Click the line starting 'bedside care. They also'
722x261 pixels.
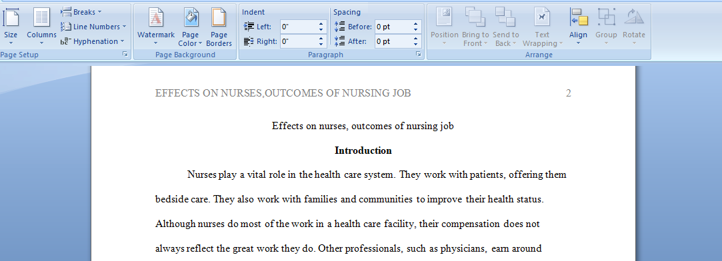[x=349, y=200]
